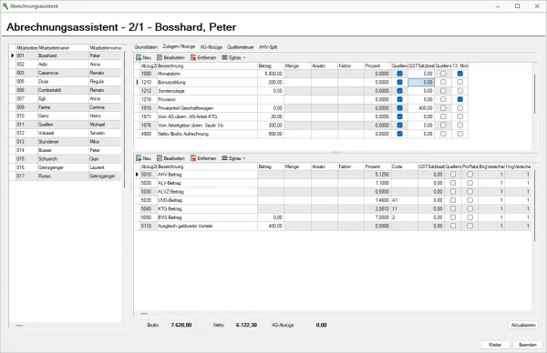Click Bearbeiten icon in lower toolbar

point(160,158)
